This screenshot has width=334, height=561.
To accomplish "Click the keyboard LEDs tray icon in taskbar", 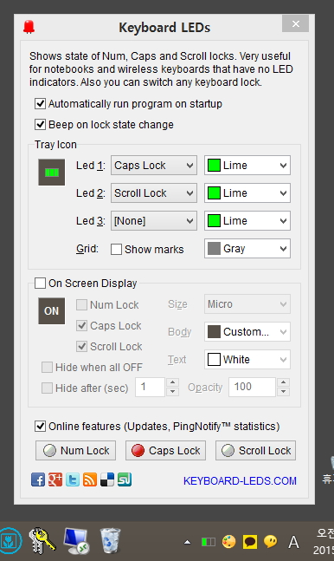I will pos(209,542).
